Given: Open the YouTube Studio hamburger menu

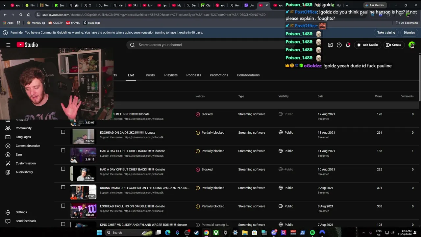Looking at the screenshot, I should coord(8,45).
